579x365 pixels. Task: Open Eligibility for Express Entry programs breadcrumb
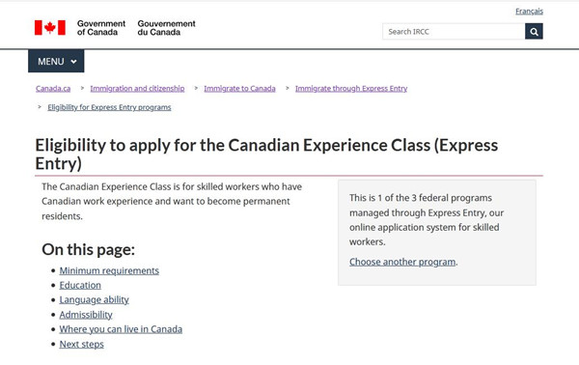point(109,107)
